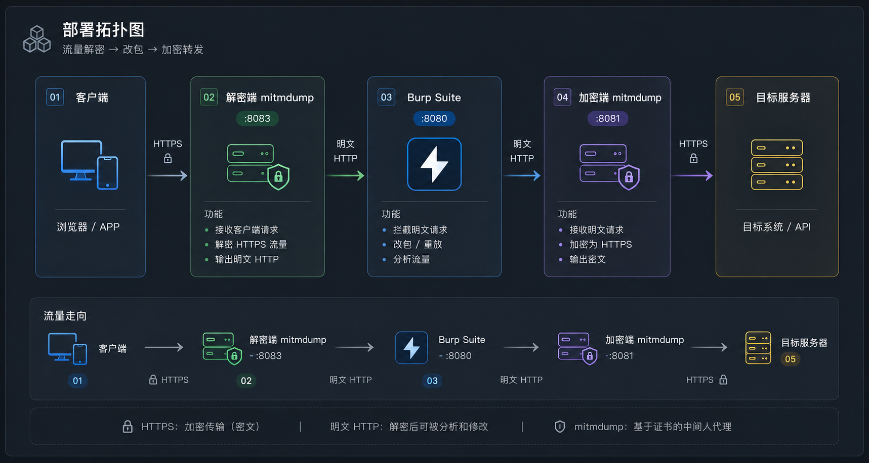Click the 解密 HTTPS 流量 bullet
869x463 pixels.
251,245
